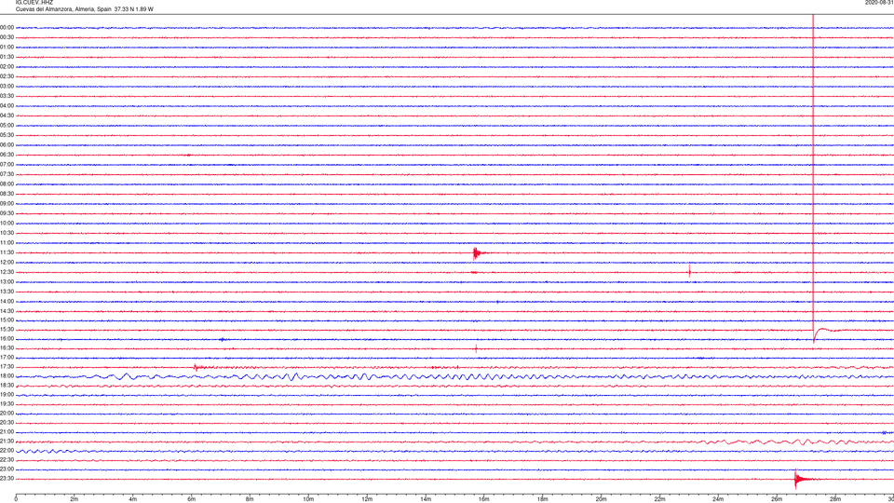The width and height of the screenshot is (894, 503).
Task: Click the 14:00 time label
Action: coord(7,301)
